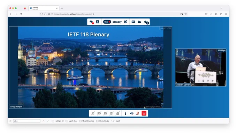Bookmark this page with the star
This screenshot has width=237, height=134.
[186, 14]
